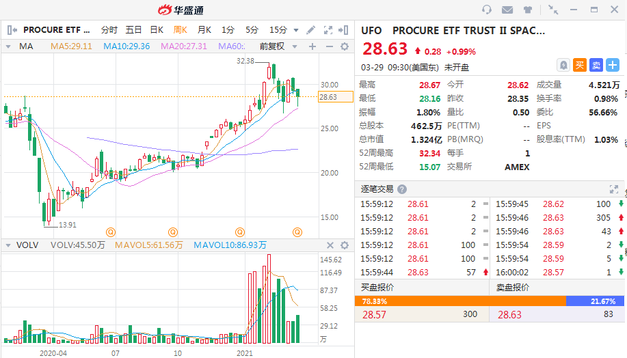Expand the 逐笔交易 trades list
Image resolution: width=627 pixels, height=358 pixels.
click(614, 189)
